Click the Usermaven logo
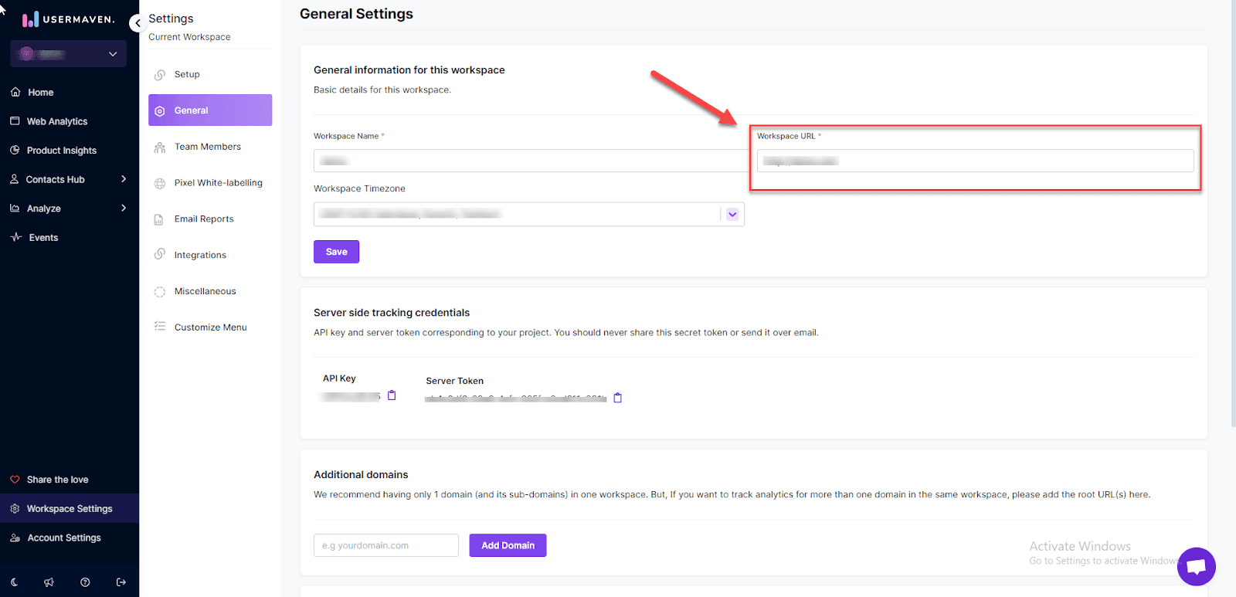The width and height of the screenshot is (1236, 597). (68, 19)
